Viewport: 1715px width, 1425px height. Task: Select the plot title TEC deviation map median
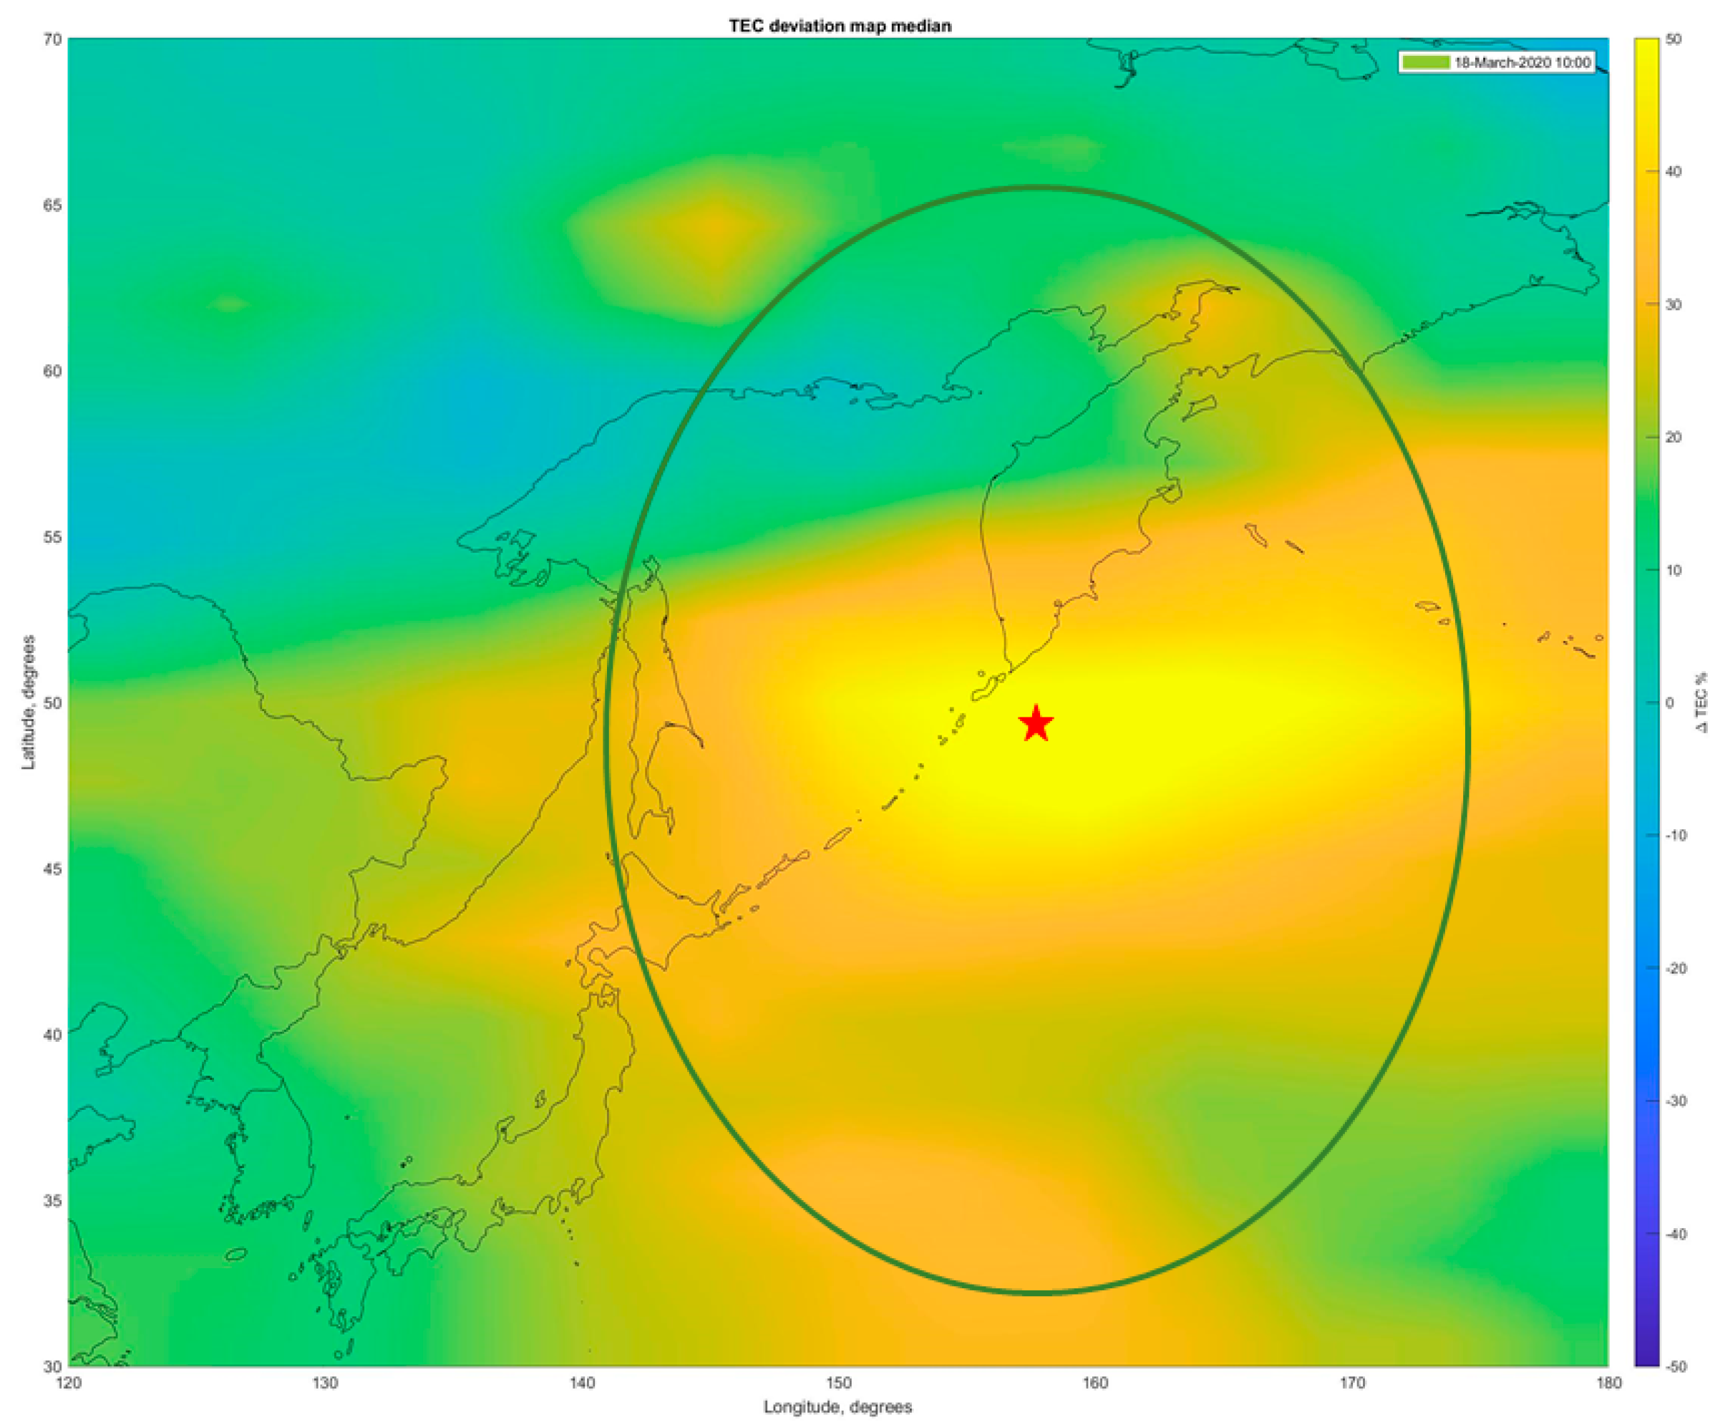[x=840, y=26]
